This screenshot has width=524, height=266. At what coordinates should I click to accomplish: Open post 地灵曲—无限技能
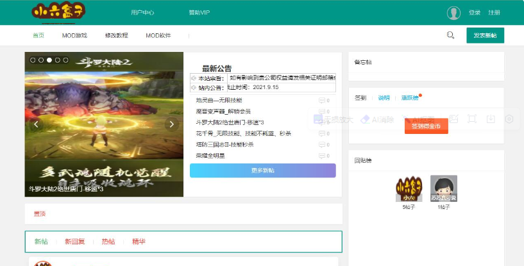[219, 100]
